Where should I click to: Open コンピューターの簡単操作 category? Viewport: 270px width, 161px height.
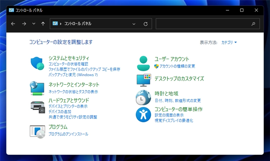(x=178, y=109)
